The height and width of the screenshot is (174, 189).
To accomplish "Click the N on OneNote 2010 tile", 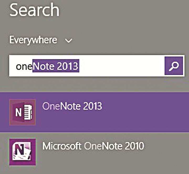I will point(19,152).
